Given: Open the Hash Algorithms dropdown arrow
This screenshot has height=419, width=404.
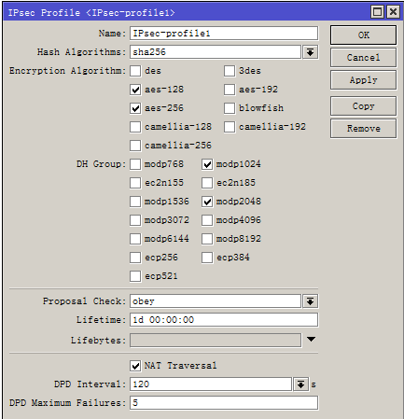Looking at the screenshot, I should [x=310, y=52].
